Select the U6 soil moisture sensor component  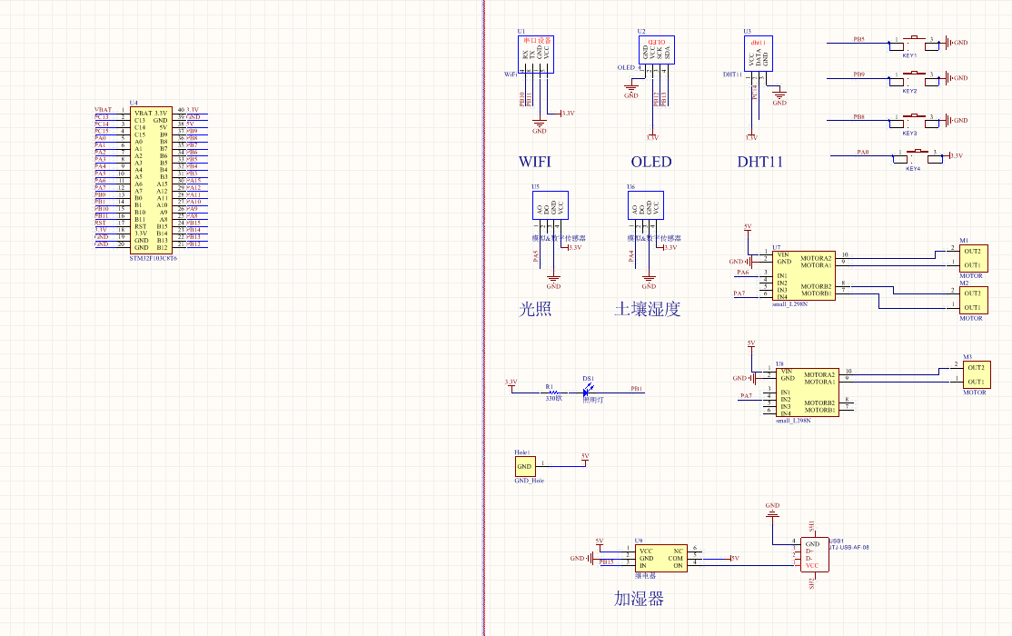[645, 205]
